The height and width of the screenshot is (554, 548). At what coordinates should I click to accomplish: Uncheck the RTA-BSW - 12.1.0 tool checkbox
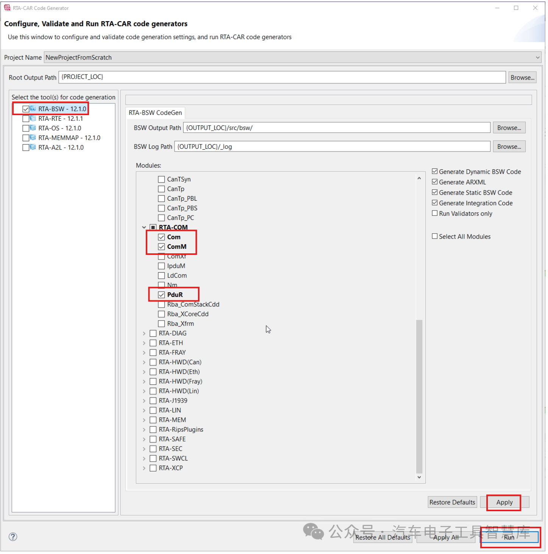coord(26,109)
